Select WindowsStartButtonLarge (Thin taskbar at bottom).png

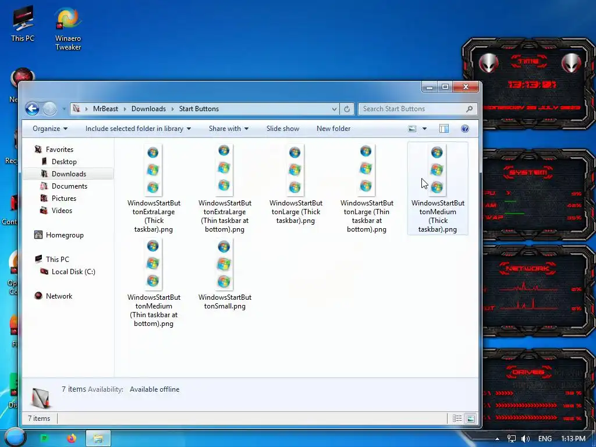click(x=367, y=188)
